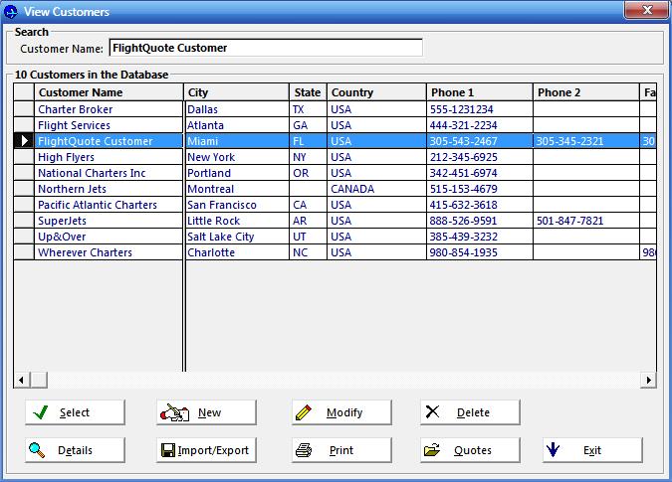
Task: Click the row selector for FlightQuote Customer
Action: click(24, 141)
